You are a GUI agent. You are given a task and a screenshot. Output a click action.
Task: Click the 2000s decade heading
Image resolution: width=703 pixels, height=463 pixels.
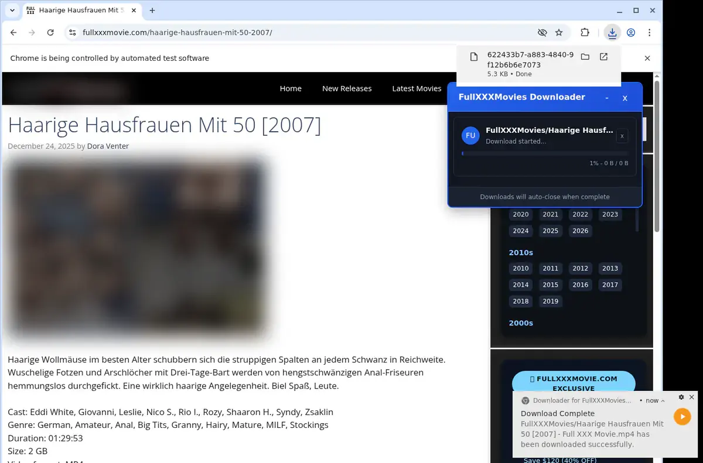(x=521, y=323)
